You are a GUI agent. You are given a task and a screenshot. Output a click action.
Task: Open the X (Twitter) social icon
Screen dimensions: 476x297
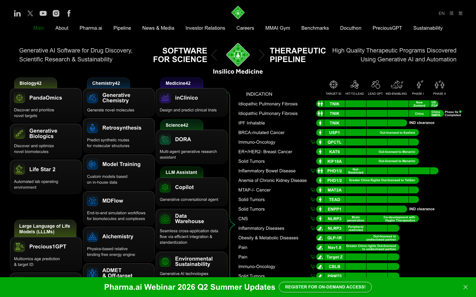pyautogui.click(x=30, y=13)
